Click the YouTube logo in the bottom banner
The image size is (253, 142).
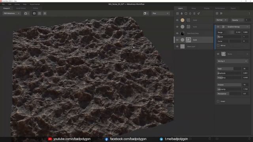point(50,139)
